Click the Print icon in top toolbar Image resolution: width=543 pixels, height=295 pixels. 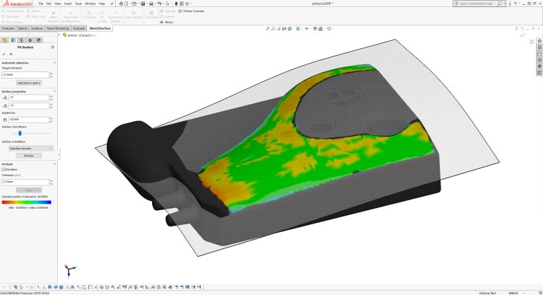(150, 4)
